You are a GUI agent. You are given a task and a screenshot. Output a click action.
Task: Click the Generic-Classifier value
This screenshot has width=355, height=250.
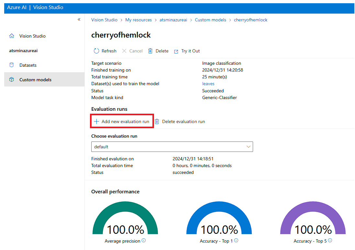coord(219,97)
